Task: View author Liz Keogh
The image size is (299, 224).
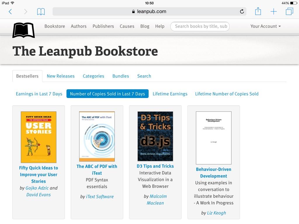Action: (216, 213)
